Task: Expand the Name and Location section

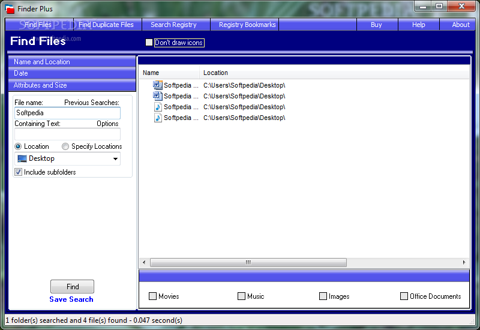Action: click(x=72, y=62)
